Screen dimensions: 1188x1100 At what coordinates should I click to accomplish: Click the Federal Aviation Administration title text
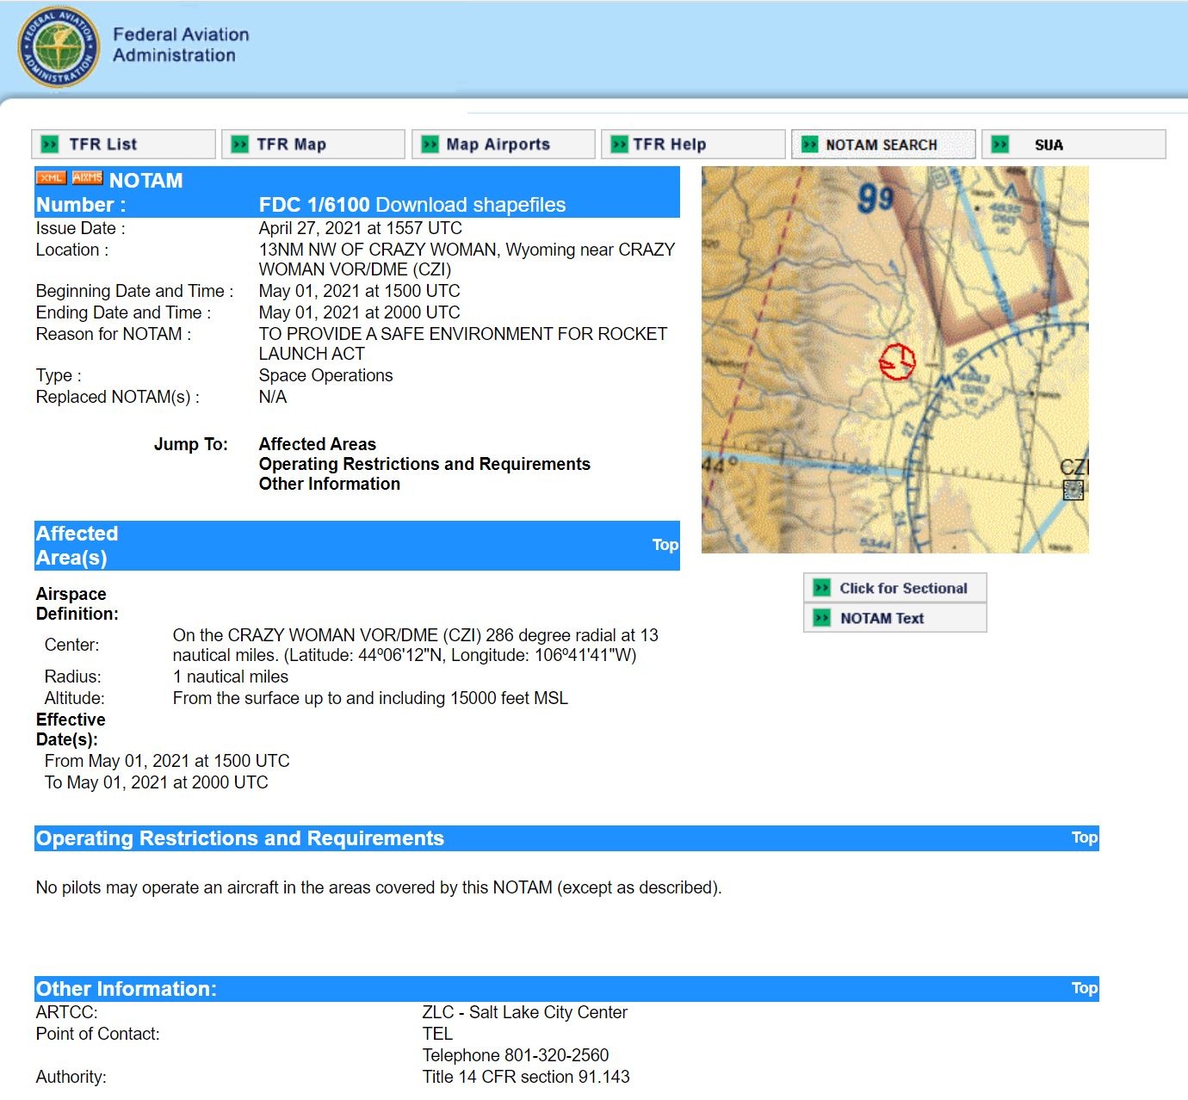click(181, 45)
